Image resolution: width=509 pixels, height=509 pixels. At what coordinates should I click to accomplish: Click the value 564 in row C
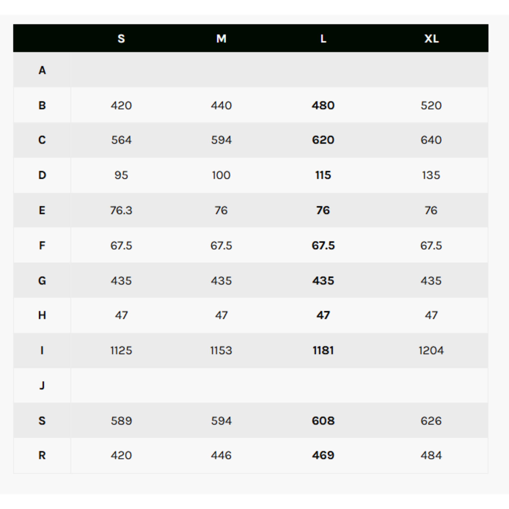click(121, 140)
